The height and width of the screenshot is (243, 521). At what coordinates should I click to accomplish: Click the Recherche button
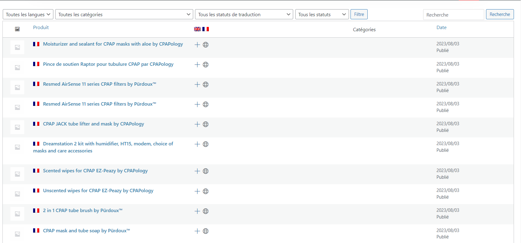click(500, 14)
